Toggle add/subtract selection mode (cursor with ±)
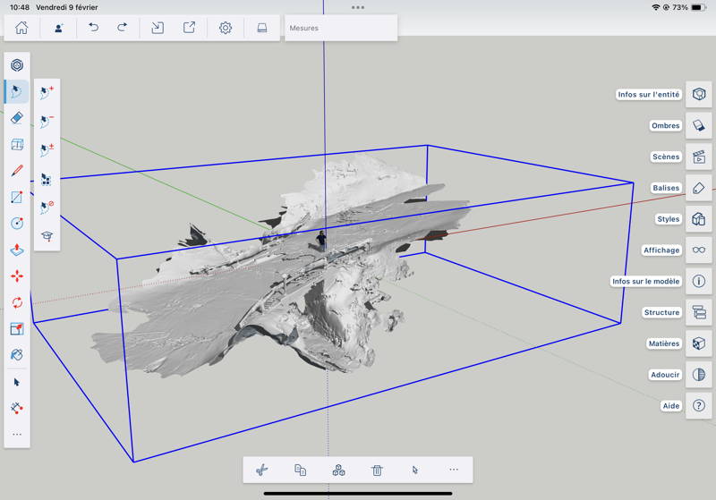 [x=47, y=149]
